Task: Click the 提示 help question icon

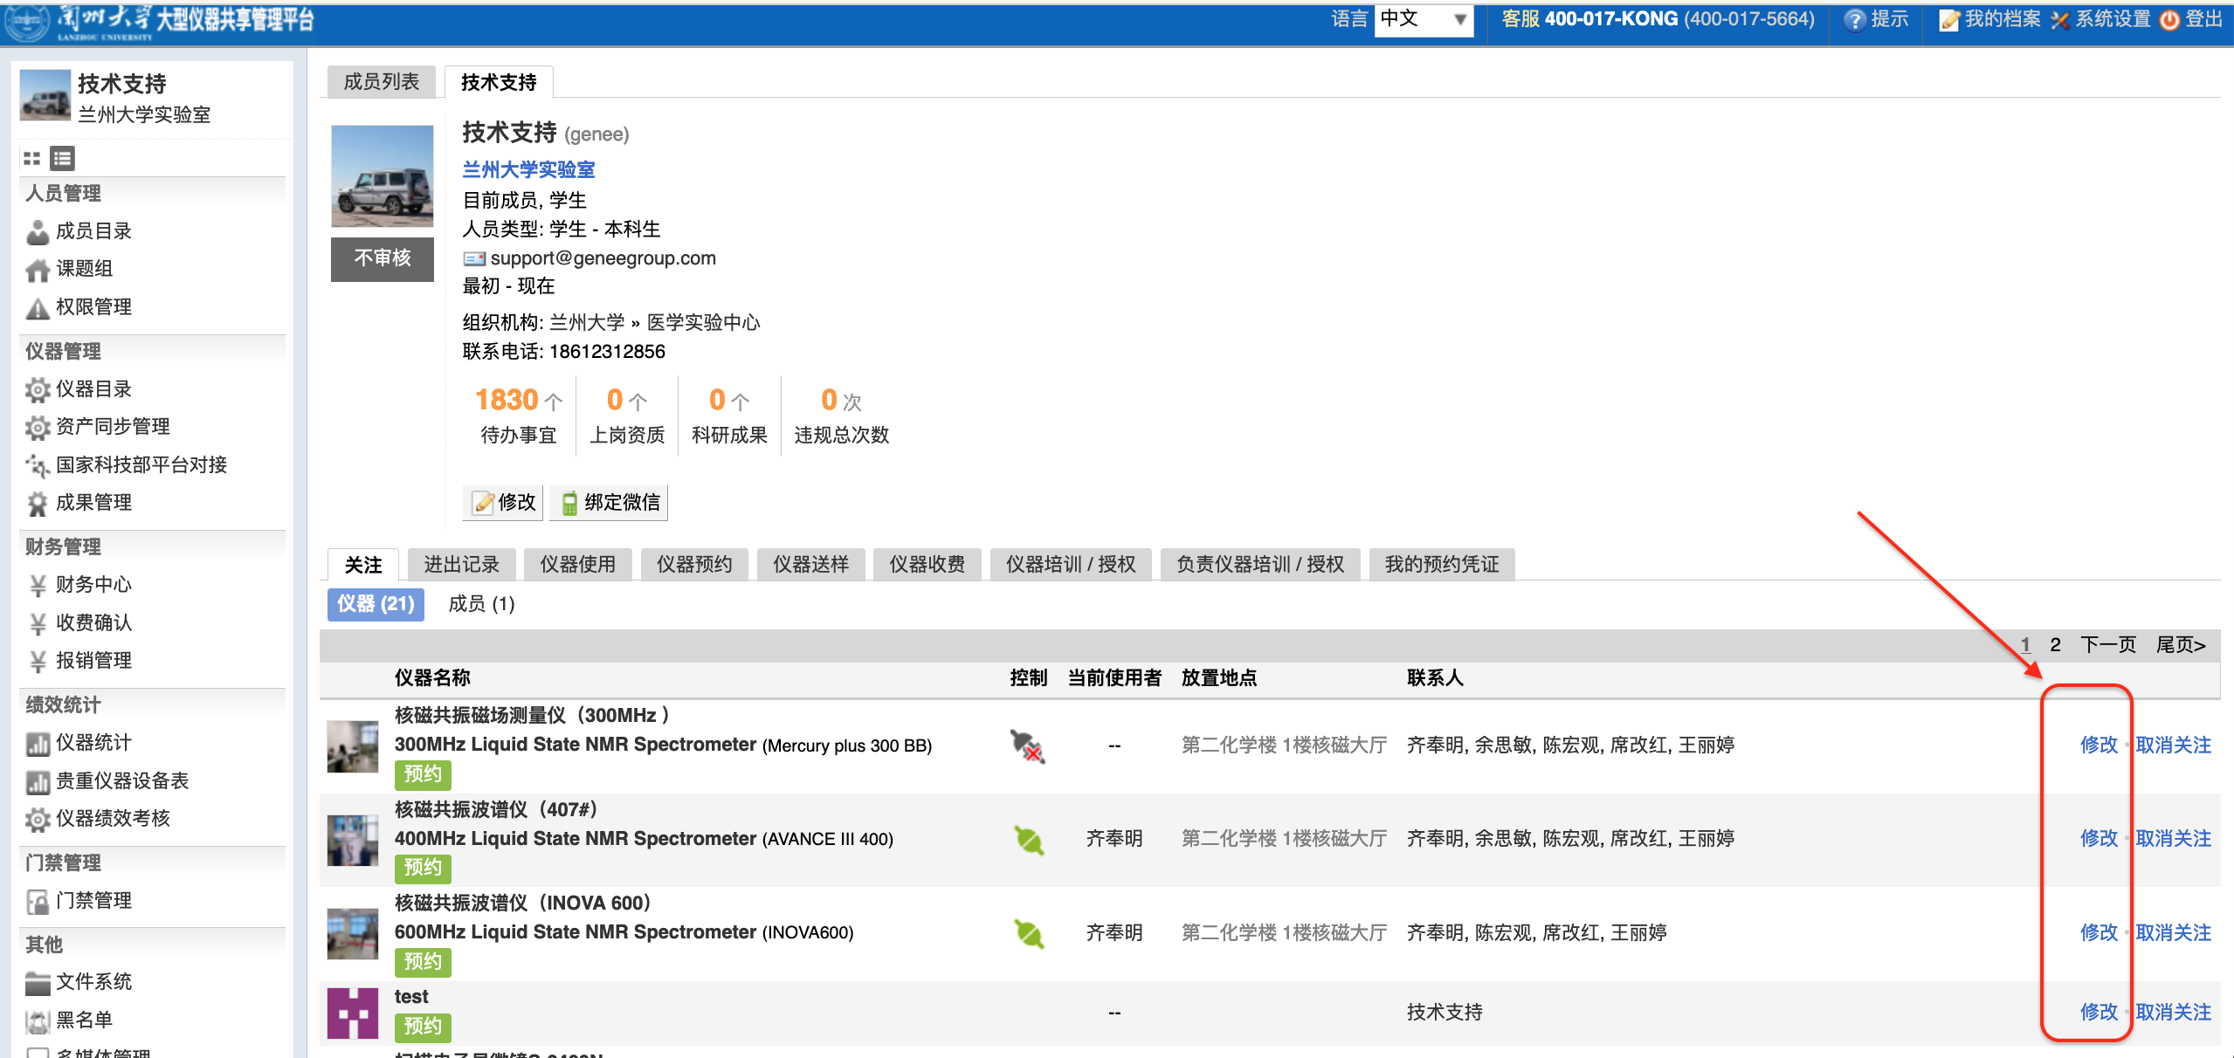Action: (x=1854, y=20)
